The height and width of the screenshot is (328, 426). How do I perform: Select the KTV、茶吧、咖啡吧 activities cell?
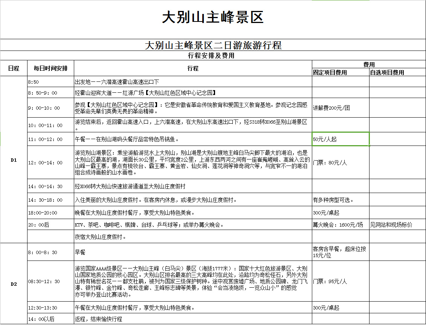pos(193,225)
